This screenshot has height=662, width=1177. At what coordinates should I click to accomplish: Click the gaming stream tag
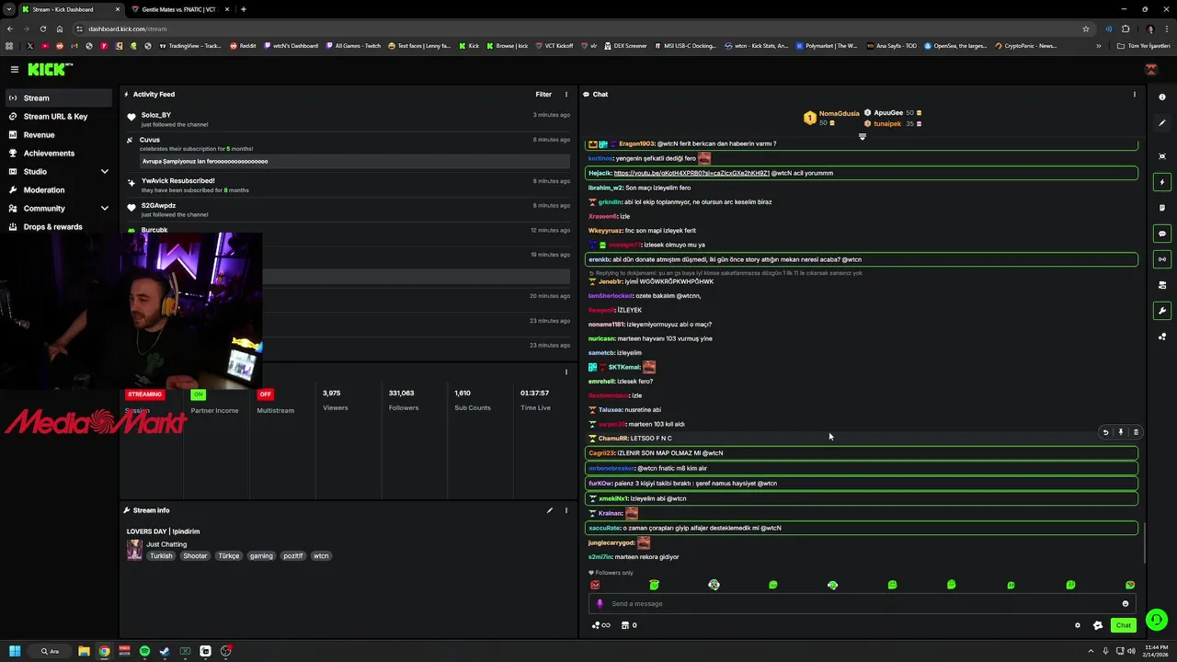261,555
